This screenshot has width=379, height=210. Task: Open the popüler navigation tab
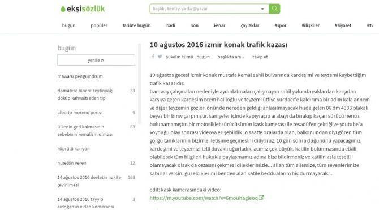(99, 25)
